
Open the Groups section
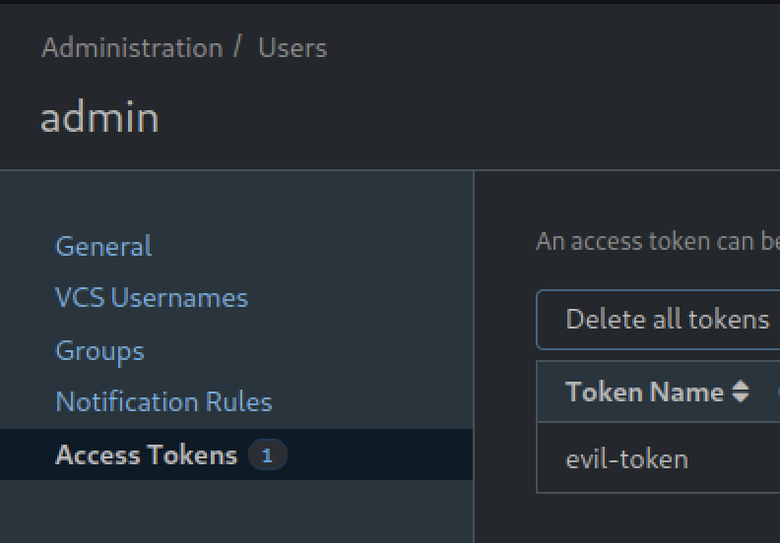99,350
